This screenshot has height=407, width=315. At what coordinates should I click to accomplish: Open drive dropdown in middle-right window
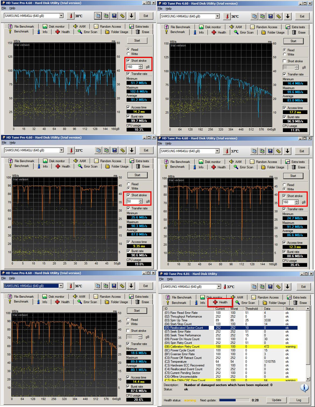click(x=217, y=151)
